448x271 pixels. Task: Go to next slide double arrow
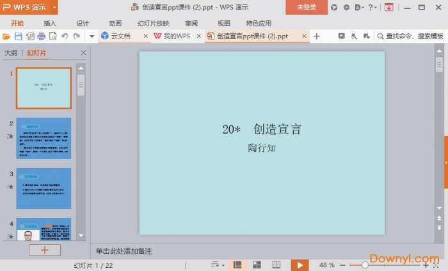pyautogui.click(x=439, y=228)
